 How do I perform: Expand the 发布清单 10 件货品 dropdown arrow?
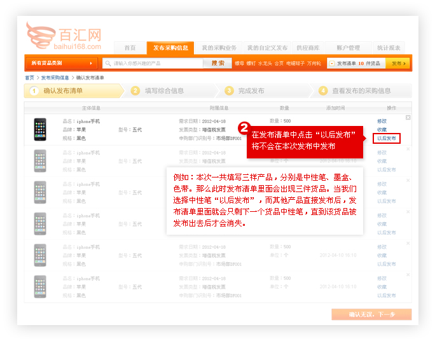pyautogui.click(x=331, y=64)
